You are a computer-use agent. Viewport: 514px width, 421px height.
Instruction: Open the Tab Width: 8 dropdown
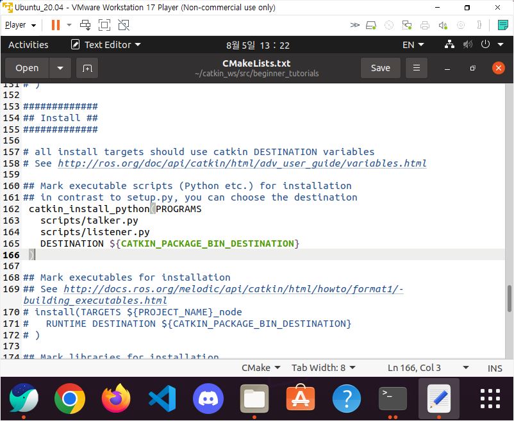point(324,368)
